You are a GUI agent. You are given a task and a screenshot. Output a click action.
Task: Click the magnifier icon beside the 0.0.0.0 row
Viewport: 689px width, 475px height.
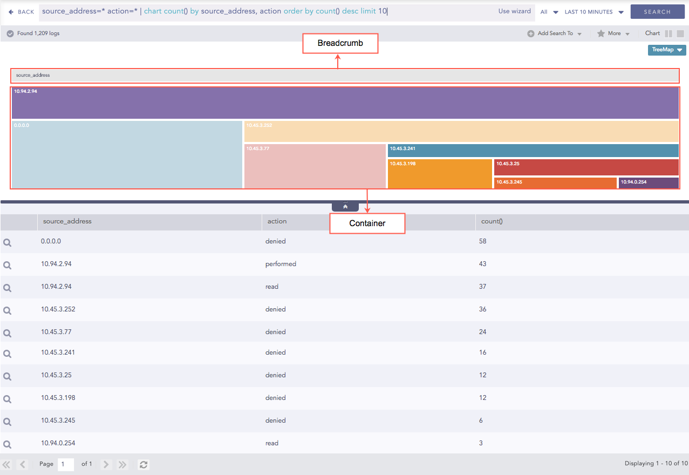coord(7,242)
